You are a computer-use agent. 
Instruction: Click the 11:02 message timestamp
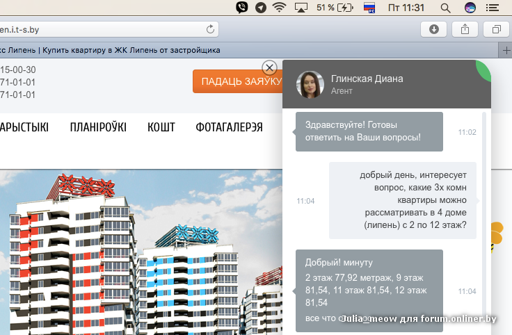point(467,132)
